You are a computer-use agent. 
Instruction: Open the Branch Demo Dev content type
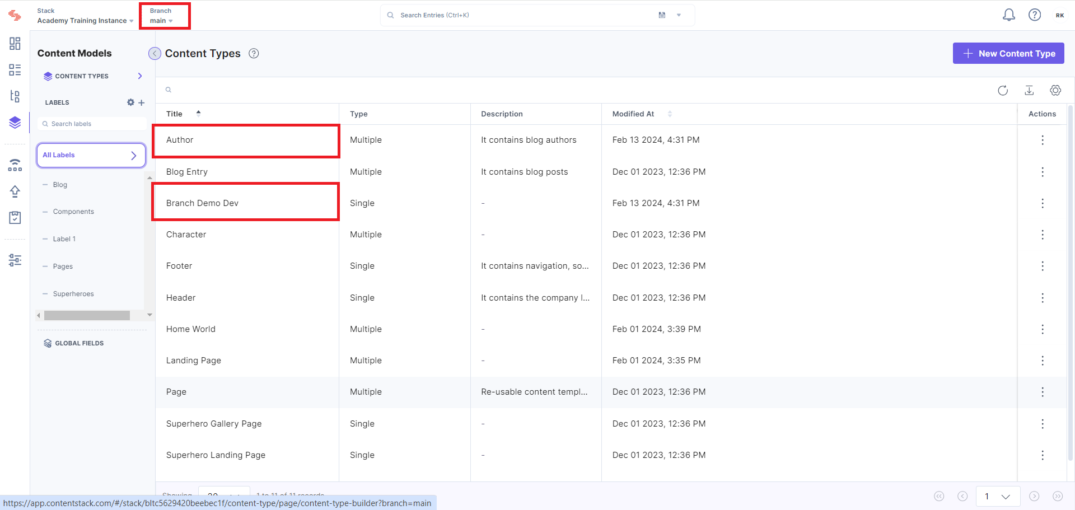[202, 203]
